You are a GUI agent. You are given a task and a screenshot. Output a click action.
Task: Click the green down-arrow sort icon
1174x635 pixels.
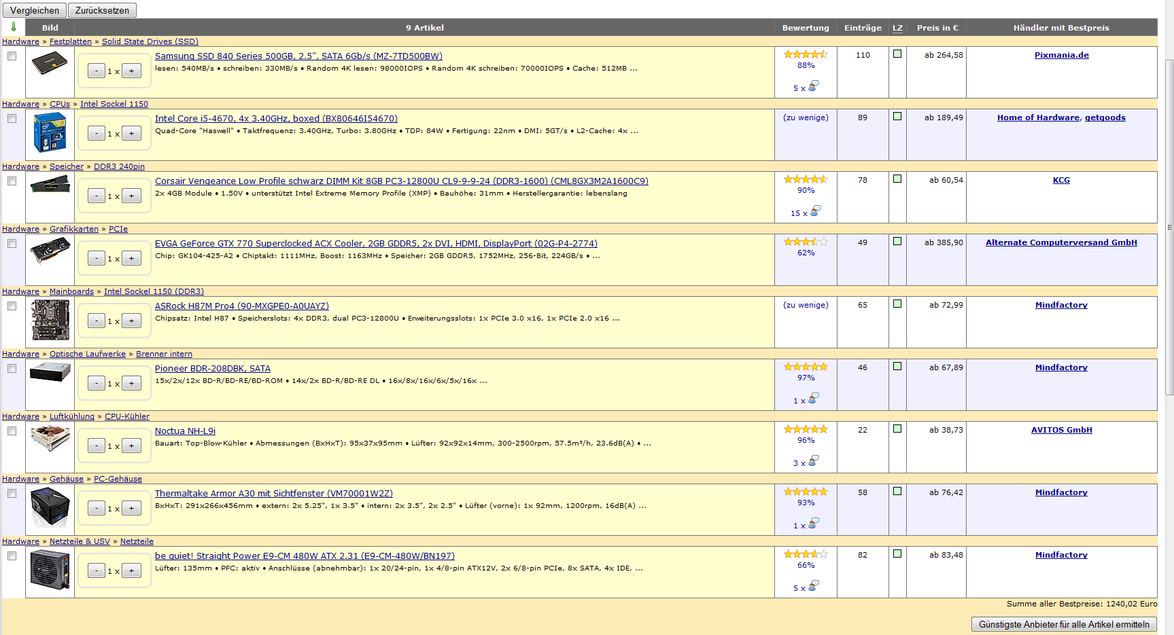click(14, 27)
